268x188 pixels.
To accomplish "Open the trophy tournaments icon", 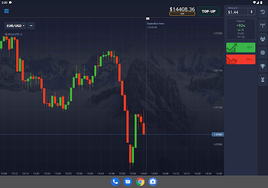I will 263,66.
